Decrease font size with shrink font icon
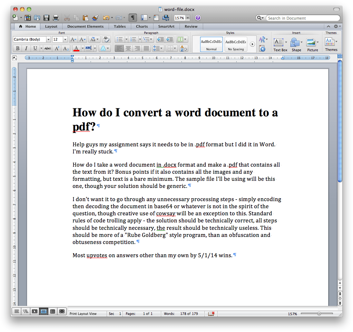Image resolution: width=353 pixels, height=332 pixels. pyautogui.click(x=83, y=40)
